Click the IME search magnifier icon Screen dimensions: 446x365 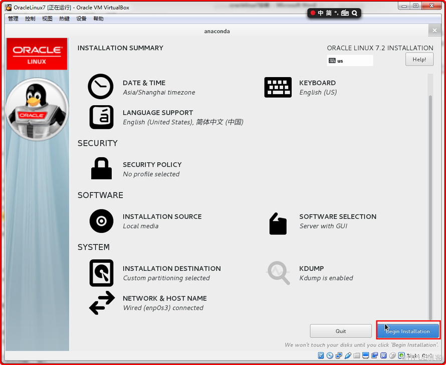click(354, 13)
